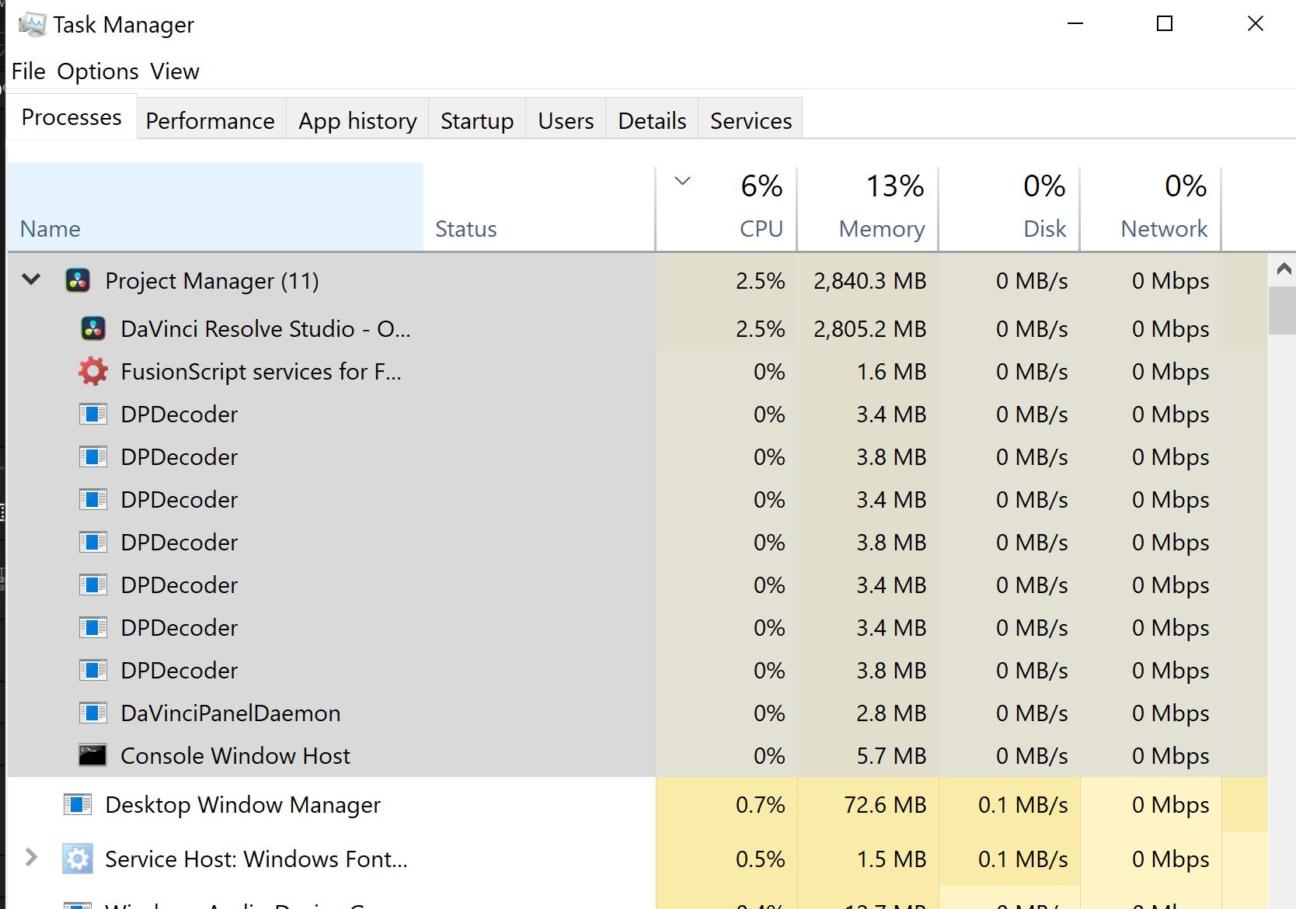Click the DaVinciPanelDaemon process icon
Screen dimensions: 1296x909
tap(93, 713)
